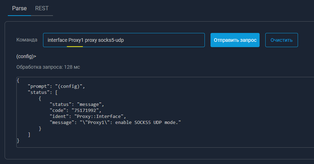The width and height of the screenshot is (314, 164).
Task: Select the "status": "message" line
Action: click(76, 104)
